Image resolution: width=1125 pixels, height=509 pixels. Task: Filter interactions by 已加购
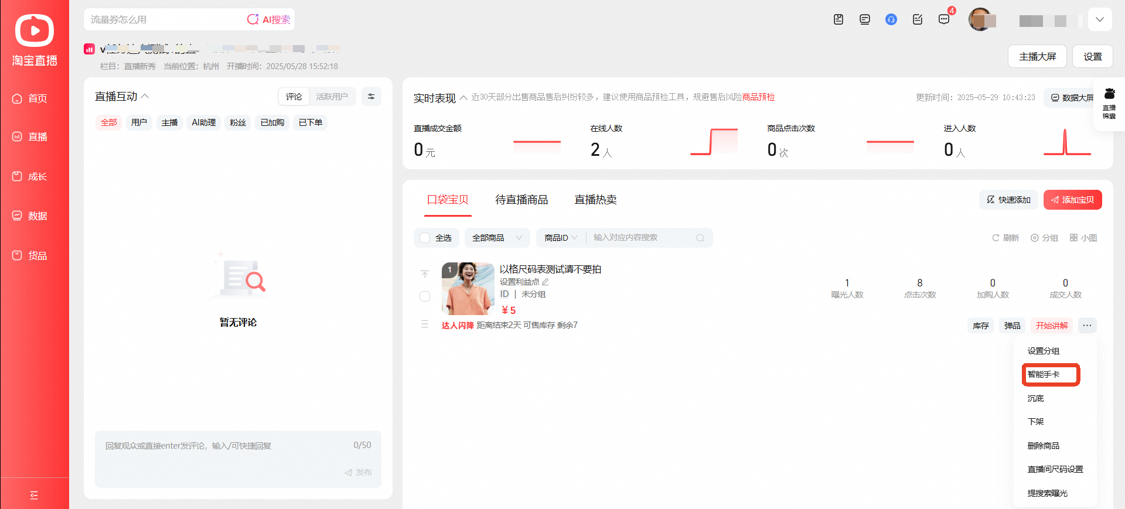click(272, 122)
